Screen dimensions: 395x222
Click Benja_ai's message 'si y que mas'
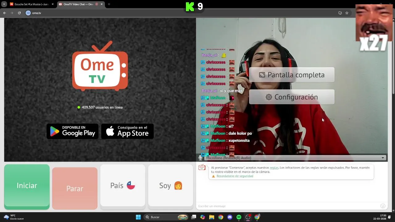point(231,91)
